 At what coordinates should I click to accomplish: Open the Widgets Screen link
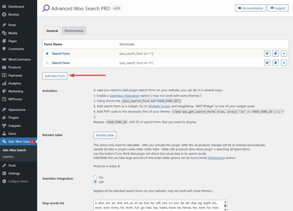(159, 106)
